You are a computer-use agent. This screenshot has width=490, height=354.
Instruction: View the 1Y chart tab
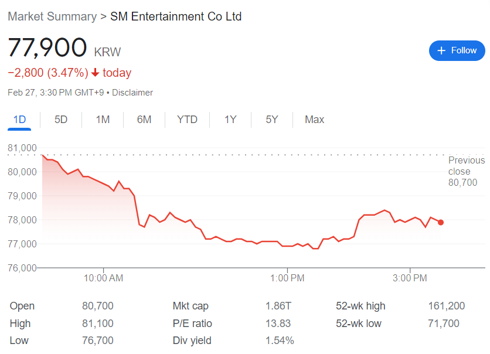pyautogui.click(x=230, y=120)
